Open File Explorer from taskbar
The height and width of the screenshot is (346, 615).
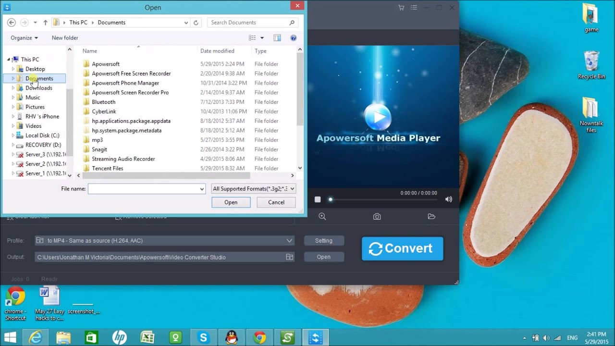63,338
